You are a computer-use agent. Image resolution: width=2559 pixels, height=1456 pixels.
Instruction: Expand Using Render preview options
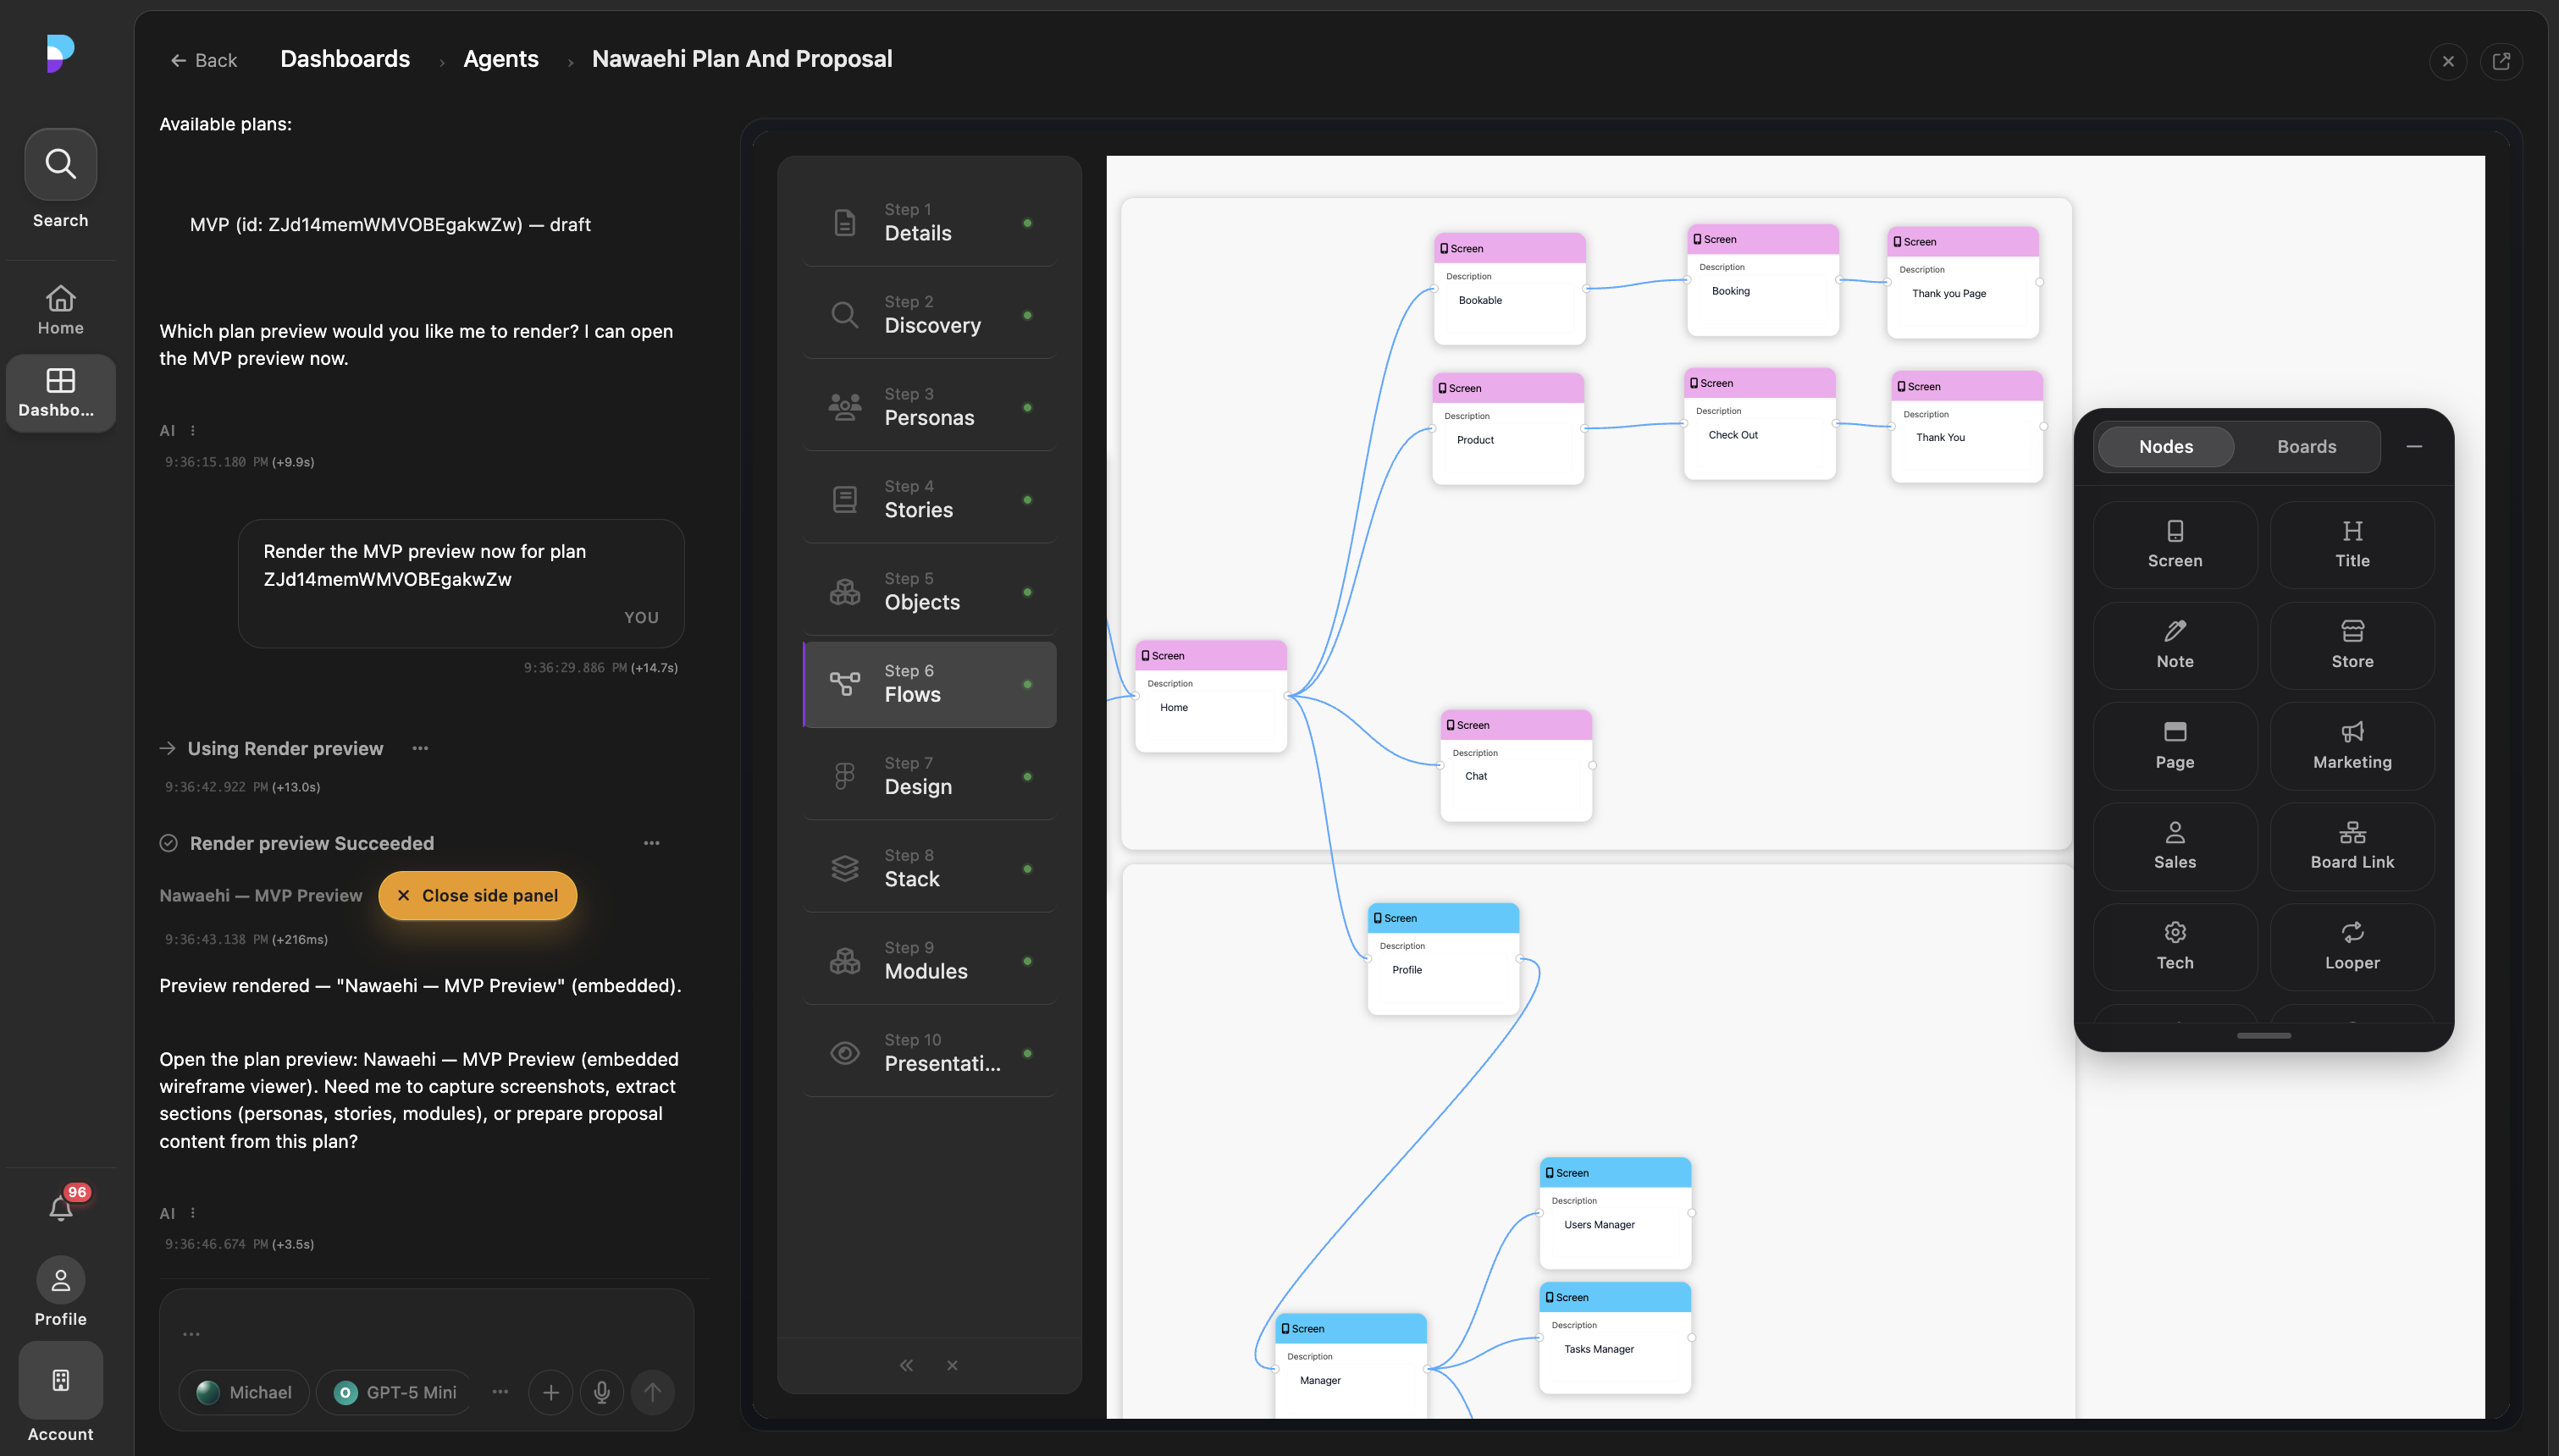click(421, 748)
